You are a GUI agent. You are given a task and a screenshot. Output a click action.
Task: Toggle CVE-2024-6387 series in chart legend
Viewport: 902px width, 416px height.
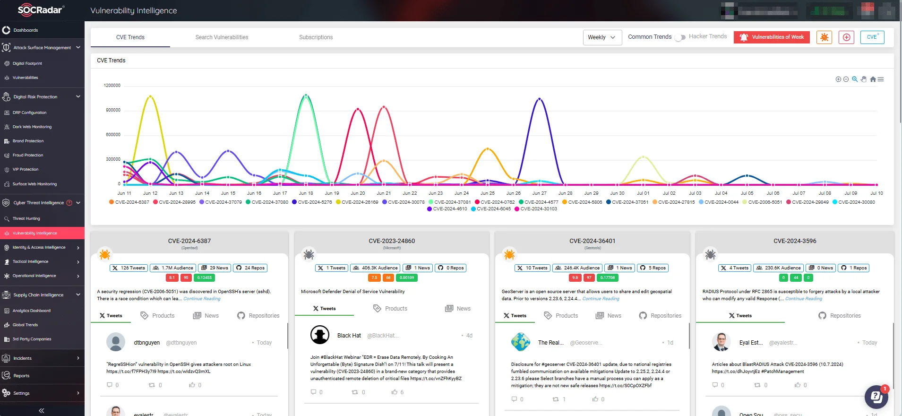(129, 202)
